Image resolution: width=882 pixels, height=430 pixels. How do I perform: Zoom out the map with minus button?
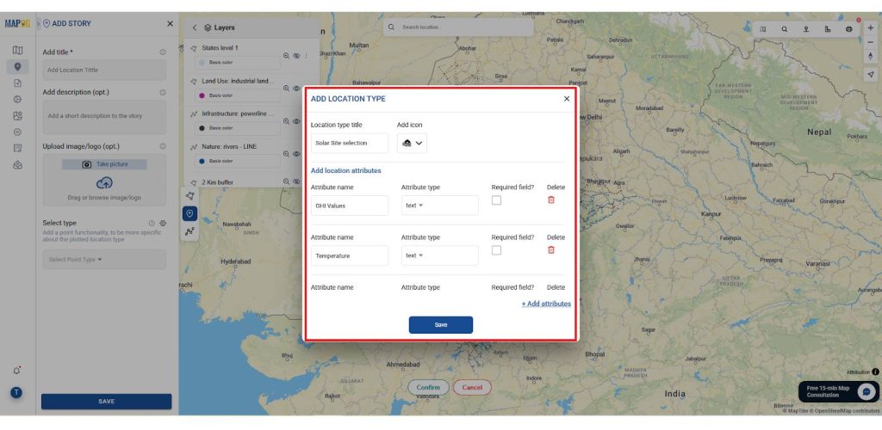(871, 42)
